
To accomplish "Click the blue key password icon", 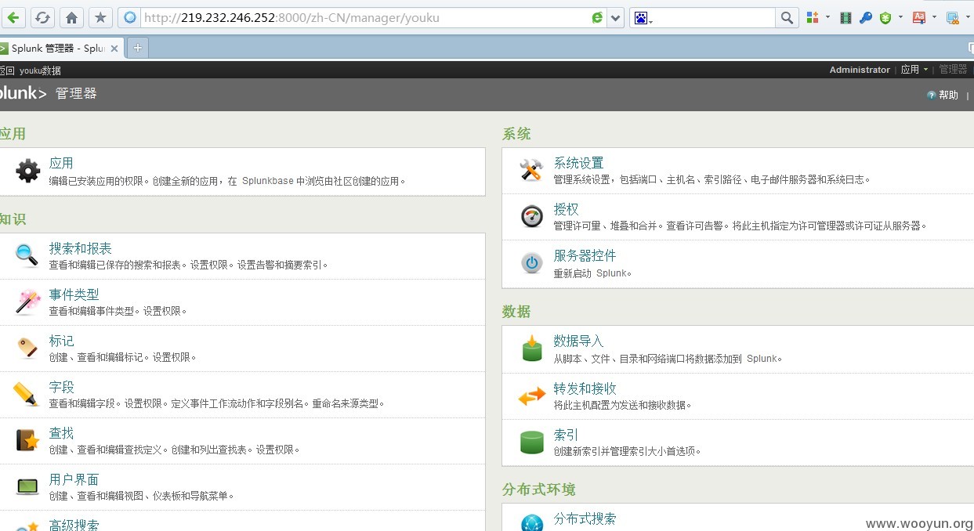I will (865, 17).
